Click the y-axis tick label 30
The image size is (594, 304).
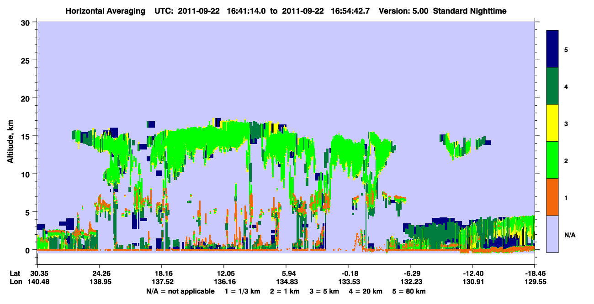point(27,22)
